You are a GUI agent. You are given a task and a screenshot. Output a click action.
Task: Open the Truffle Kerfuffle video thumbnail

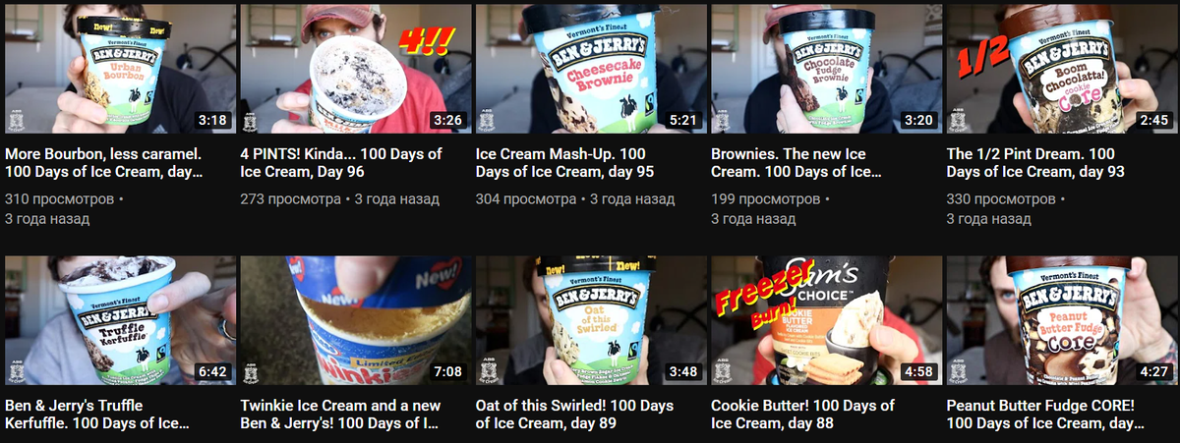pos(120,320)
